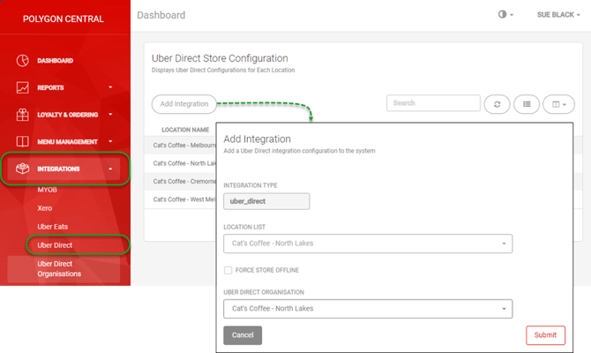Image resolution: width=591 pixels, height=353 pixels.
Task: Enable the Force Store Offline checkbox
Action: point(228,270)
